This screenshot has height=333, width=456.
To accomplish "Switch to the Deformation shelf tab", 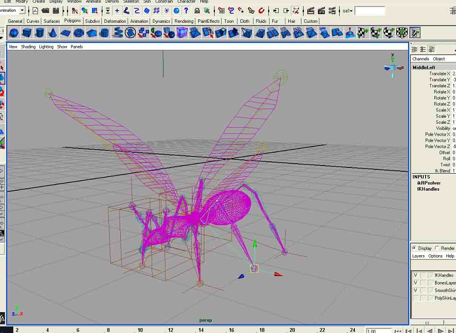I will point(115,21).
